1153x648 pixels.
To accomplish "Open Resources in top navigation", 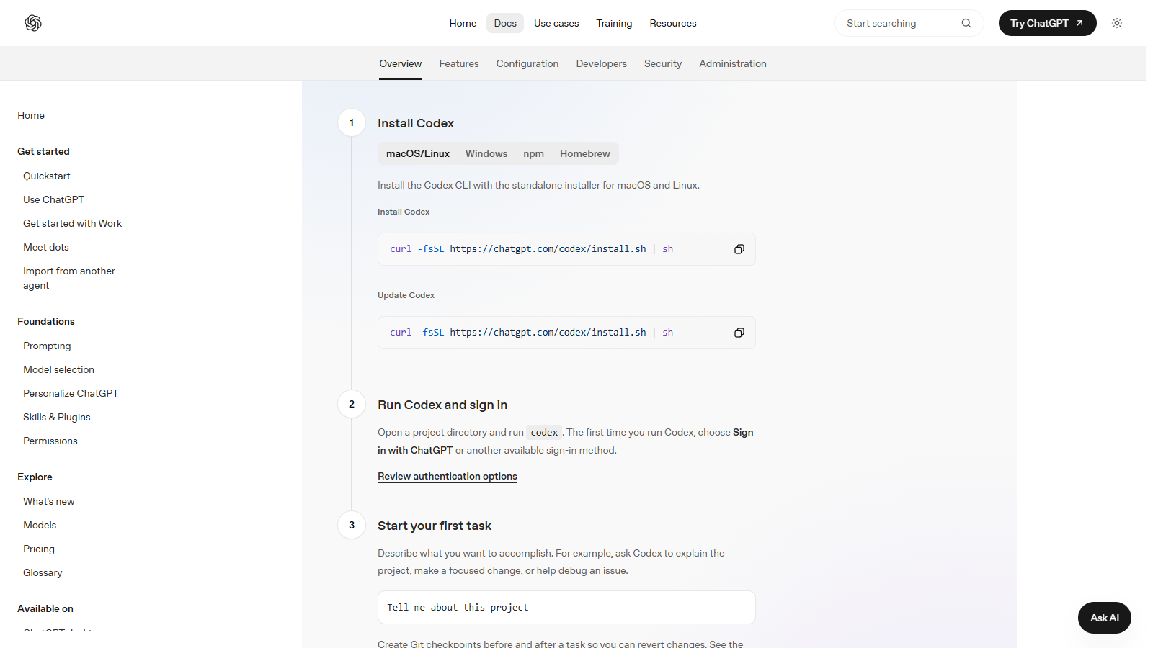I will tap(673, 23).
